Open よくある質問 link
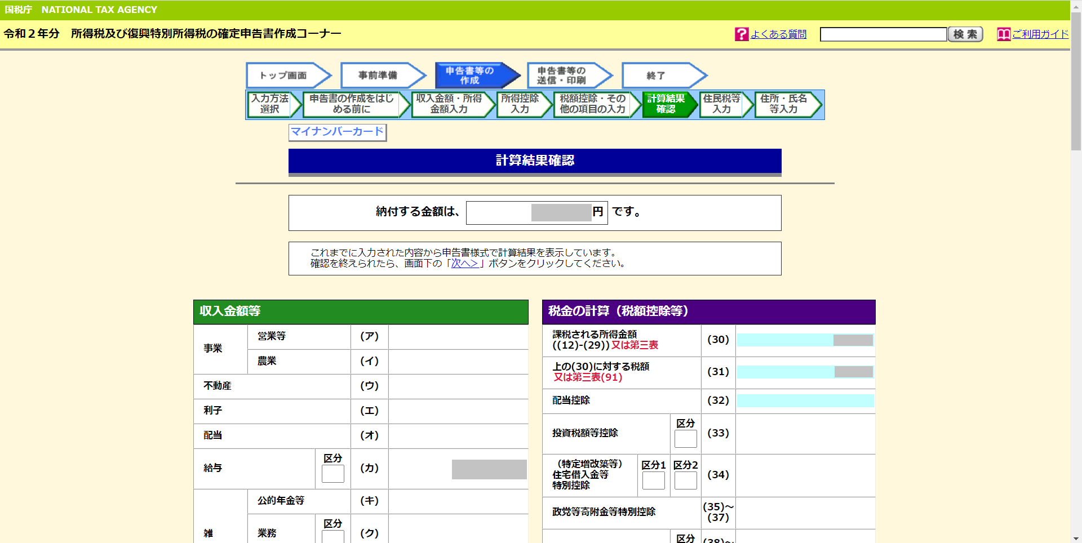1082x543 pixels. 778,34
